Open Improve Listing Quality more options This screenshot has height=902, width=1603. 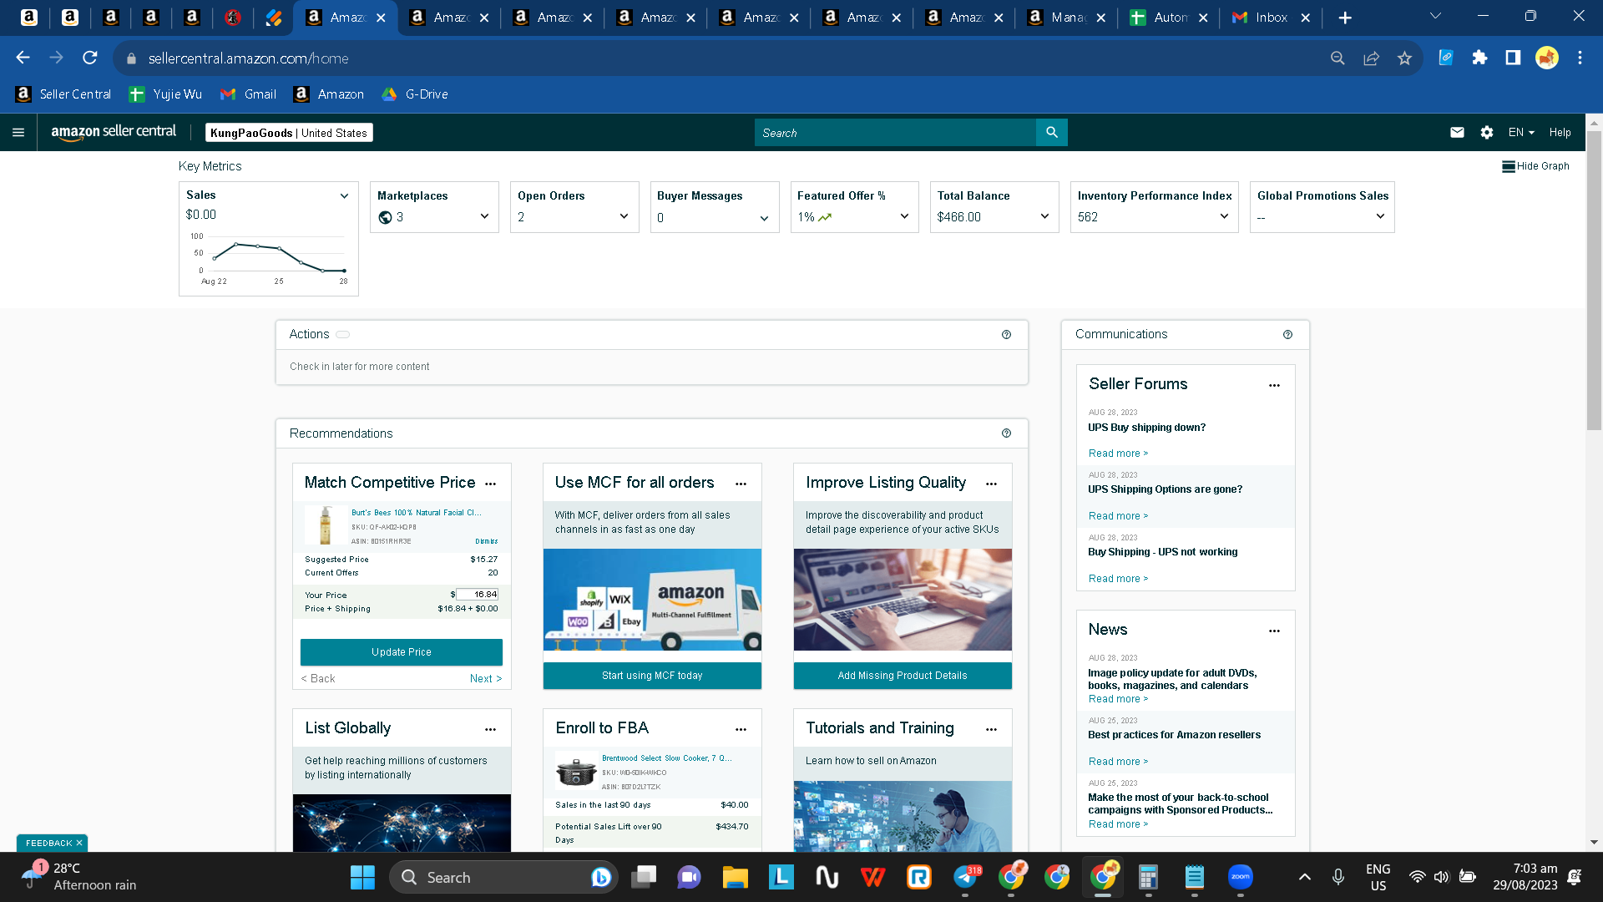[992, 484]
